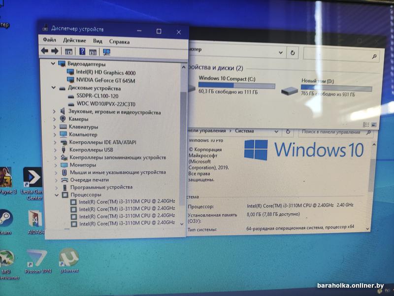
Task: Open the Steam desktop shortcut
Action: point(5,223)
